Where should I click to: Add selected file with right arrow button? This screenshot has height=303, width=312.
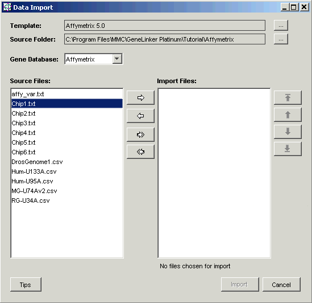140,97
